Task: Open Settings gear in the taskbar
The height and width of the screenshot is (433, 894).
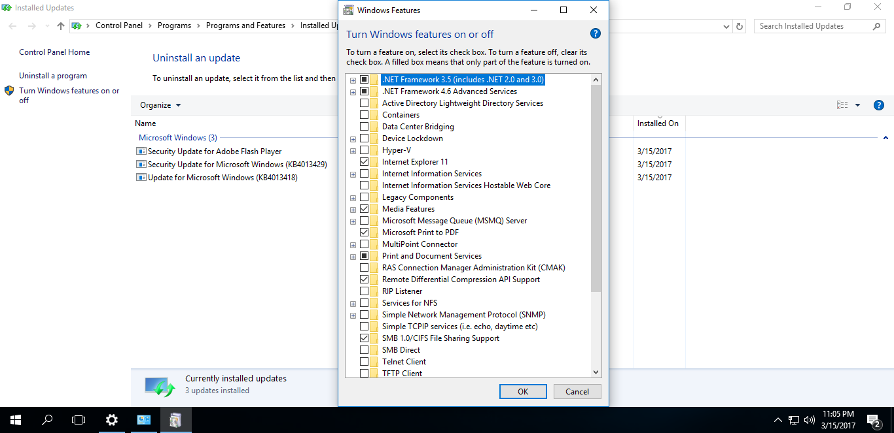Action: (x=111, y=420)
